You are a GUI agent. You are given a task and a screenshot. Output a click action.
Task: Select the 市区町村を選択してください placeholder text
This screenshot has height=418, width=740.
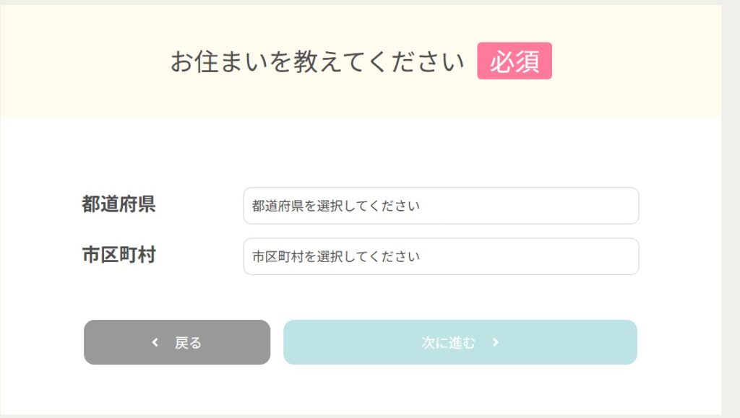[335, 256]
